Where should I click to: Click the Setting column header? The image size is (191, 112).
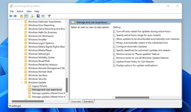(x=117, y=27)
